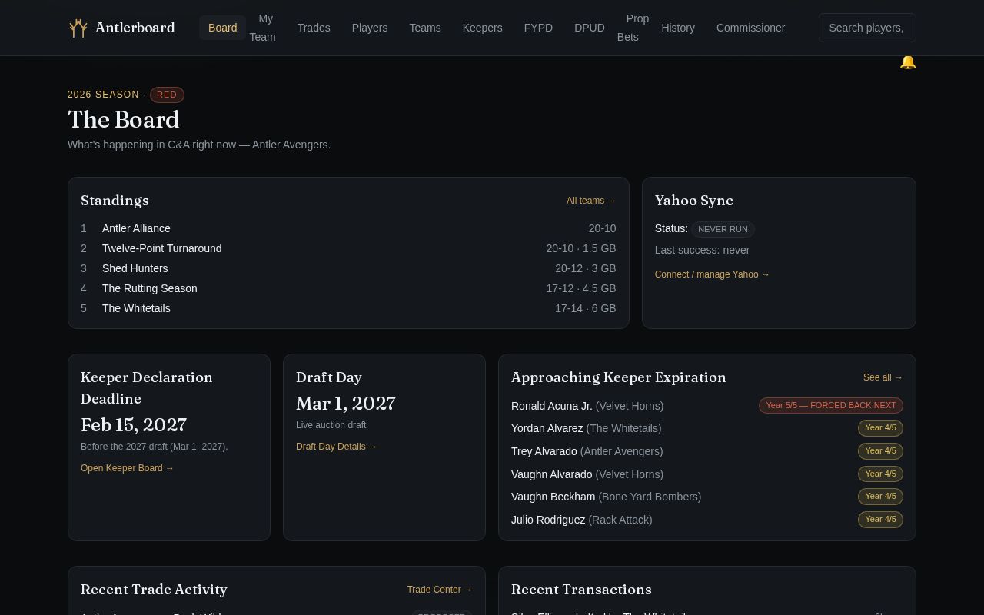Open the DPUD page

590,28
